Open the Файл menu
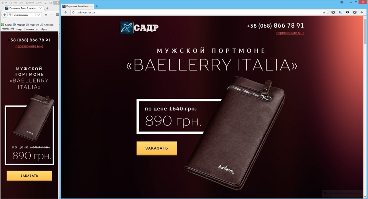This screenshot has width=368, height=199. [x=4, y=3]
